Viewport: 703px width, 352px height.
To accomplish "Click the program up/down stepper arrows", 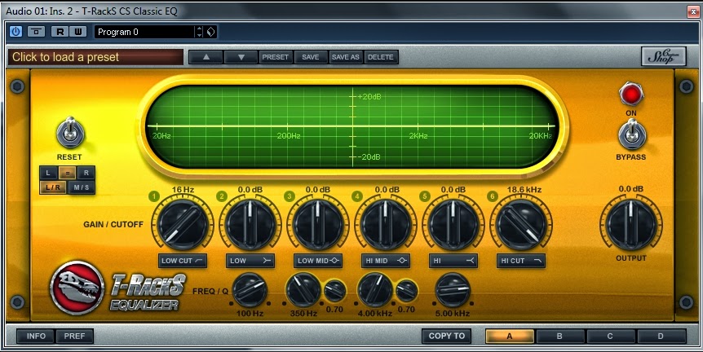I will 200,32.
